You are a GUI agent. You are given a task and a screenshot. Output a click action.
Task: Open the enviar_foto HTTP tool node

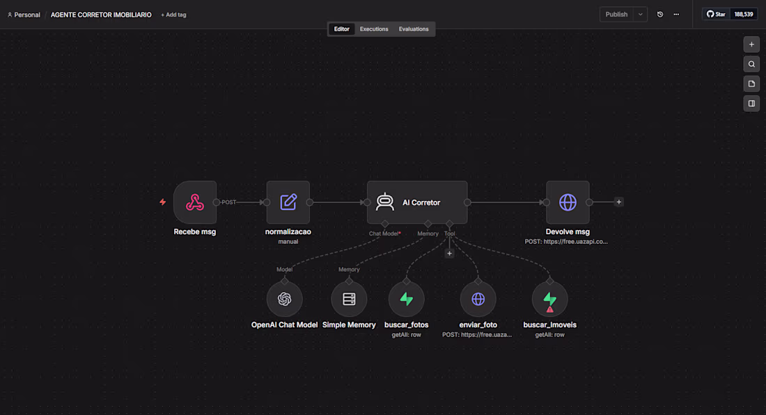coord(478,299)
